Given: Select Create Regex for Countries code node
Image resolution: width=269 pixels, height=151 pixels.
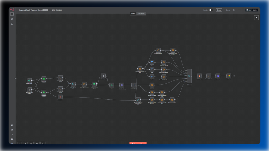Looking at the screenshot, I should tap(60, 78).
